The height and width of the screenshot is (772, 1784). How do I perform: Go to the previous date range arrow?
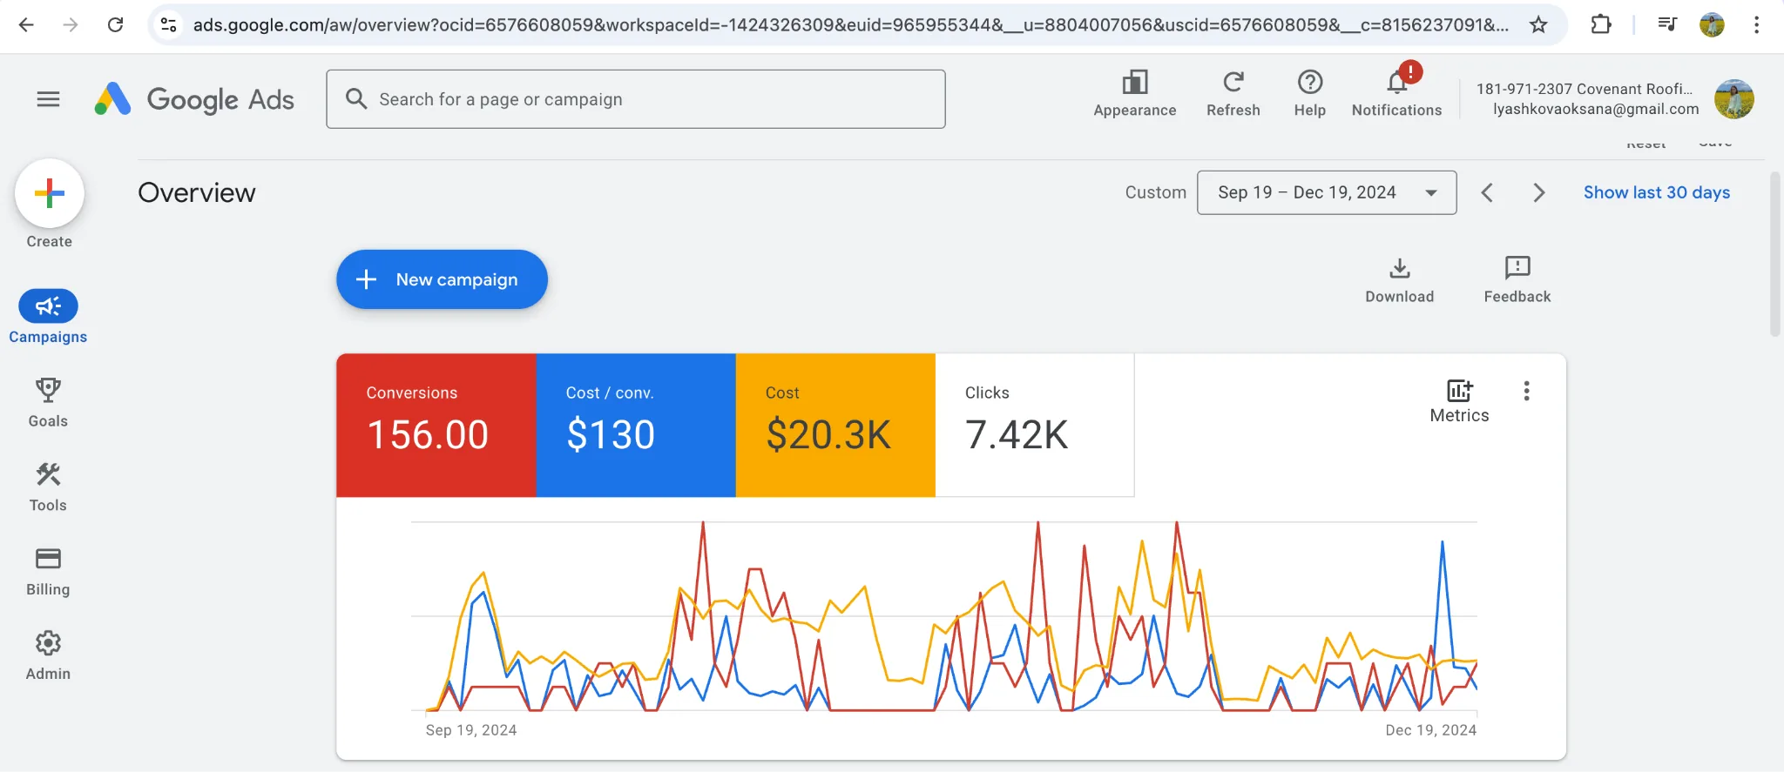click(1487, 192)
